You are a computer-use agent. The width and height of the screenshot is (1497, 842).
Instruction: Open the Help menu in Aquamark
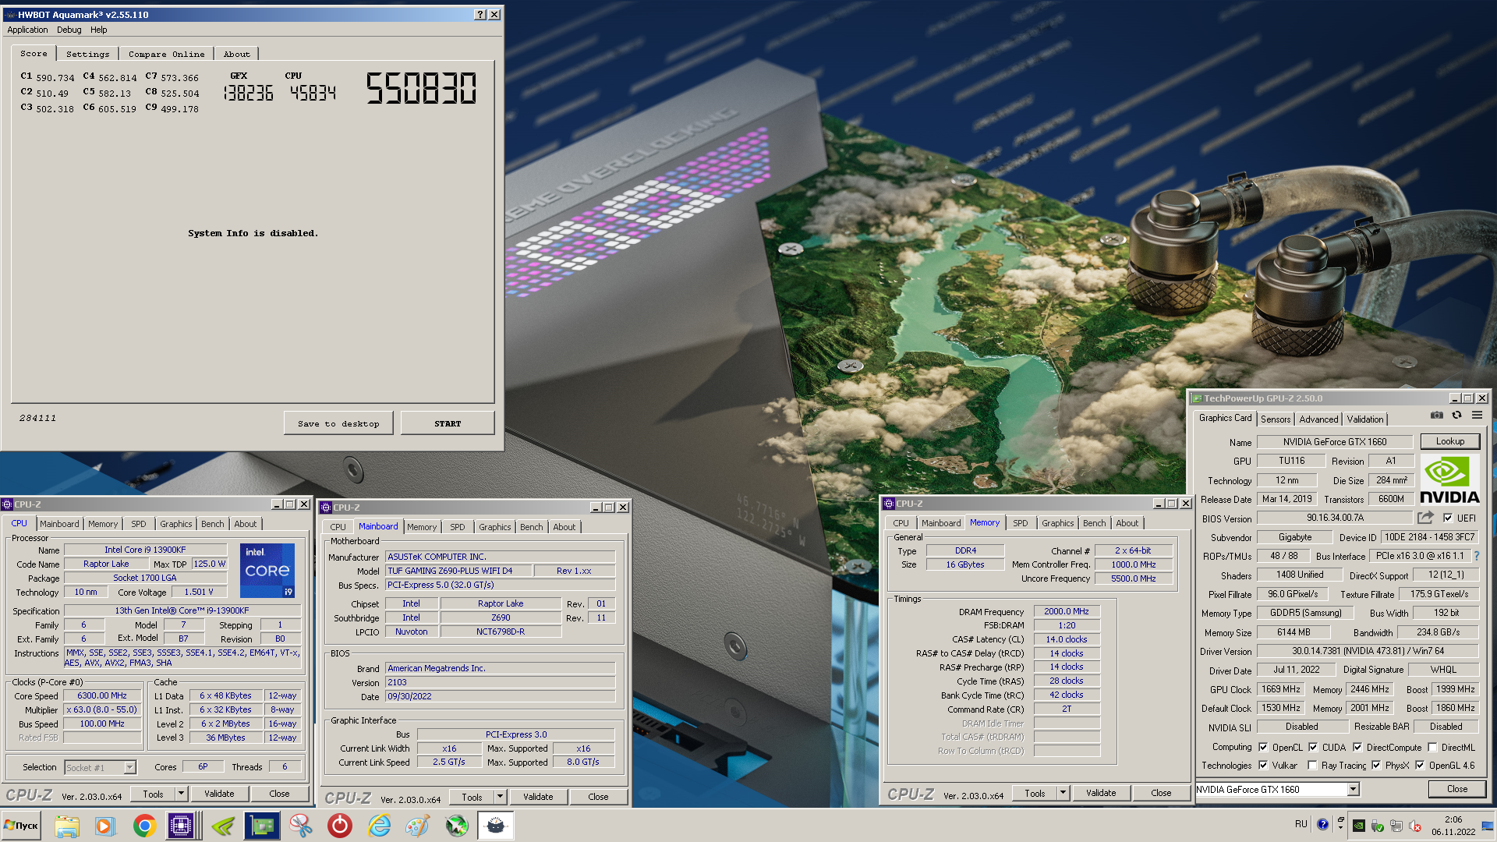tap(98, 30)
